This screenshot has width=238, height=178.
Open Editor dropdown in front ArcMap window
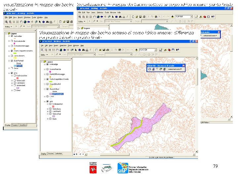(x=44, y=54)
